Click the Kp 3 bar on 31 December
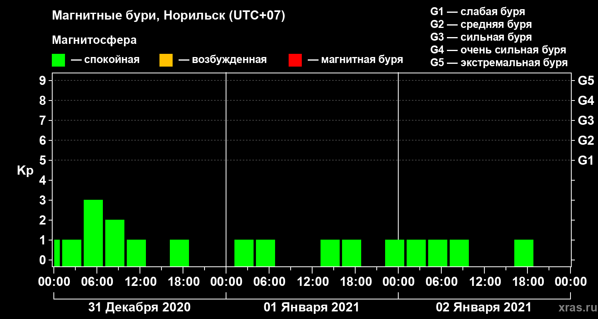598x319 pixels. 93,233
